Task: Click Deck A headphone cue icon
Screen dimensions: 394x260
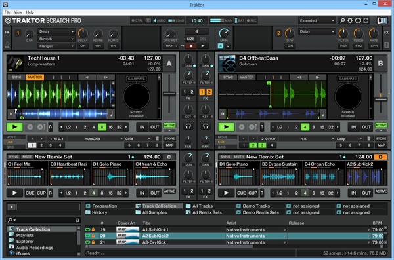Action: click(188, 126)
